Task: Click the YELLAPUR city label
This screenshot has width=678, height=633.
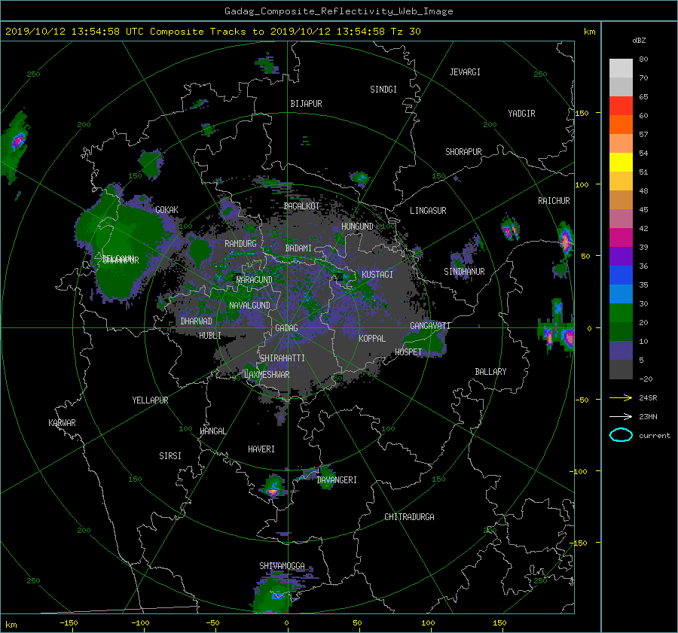Action: [x=150, y=400]
